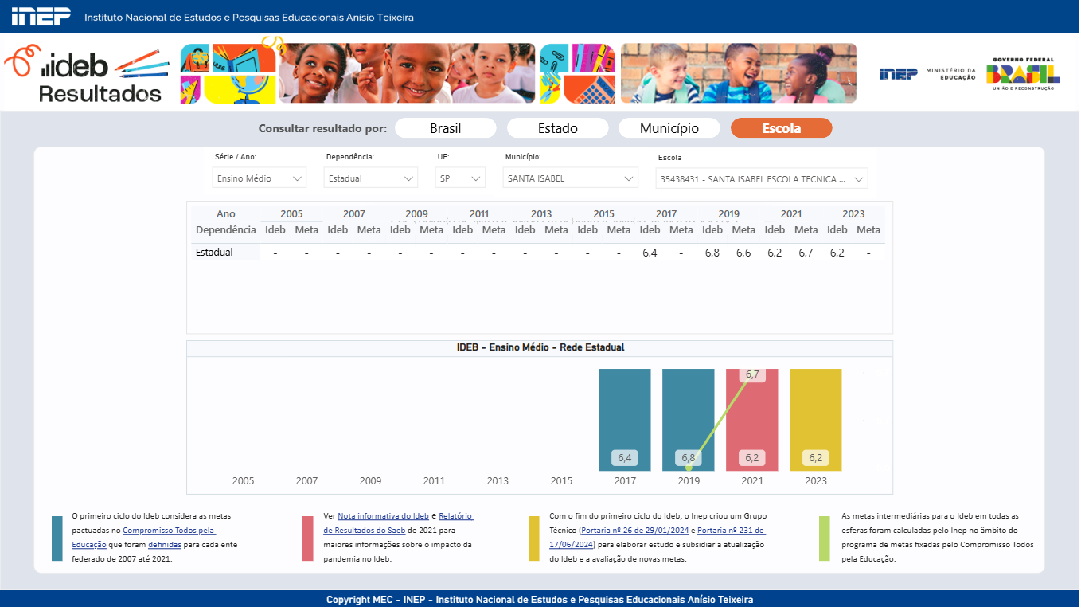Switch to the Estado tab
Viewport: 1081px width, 611px height.
coord(557,128)
